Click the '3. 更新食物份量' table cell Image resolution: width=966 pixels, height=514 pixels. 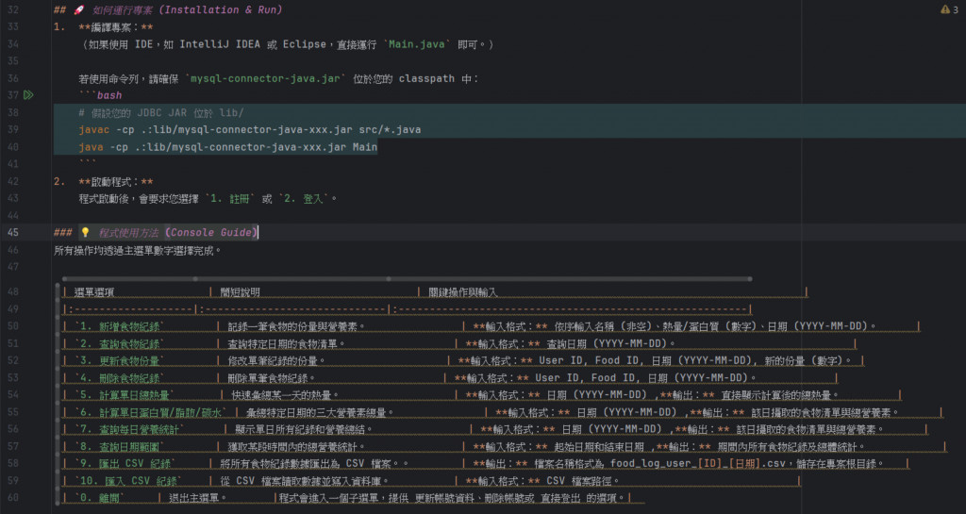point(120,360)
